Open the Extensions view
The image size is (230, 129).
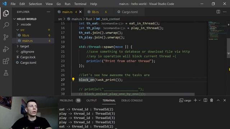point(6,61)
